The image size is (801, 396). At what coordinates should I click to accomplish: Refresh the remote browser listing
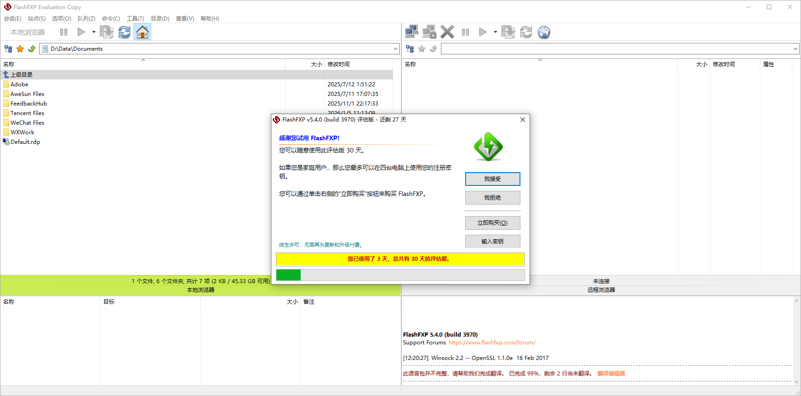pyautogui.click(x=526, y=32)
